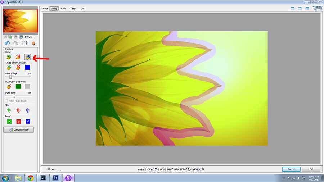Image resolution: width=324 pixels, height=182 pixels.
Task: Switch to side-by-side dual view layout
Action: (300, 8)
